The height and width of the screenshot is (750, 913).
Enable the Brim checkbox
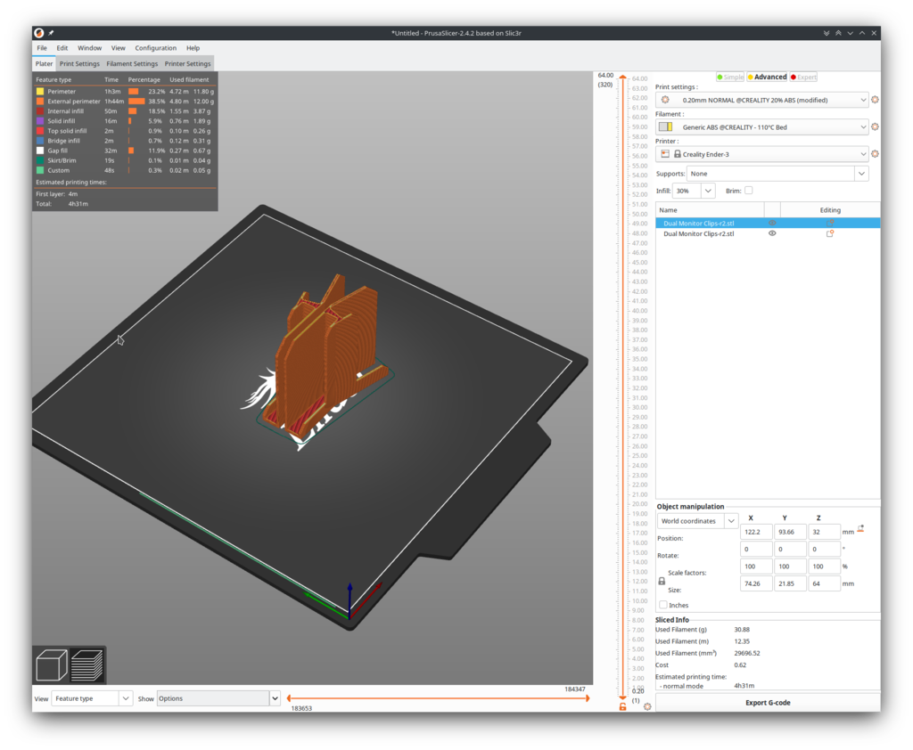(x=748, y=191)
